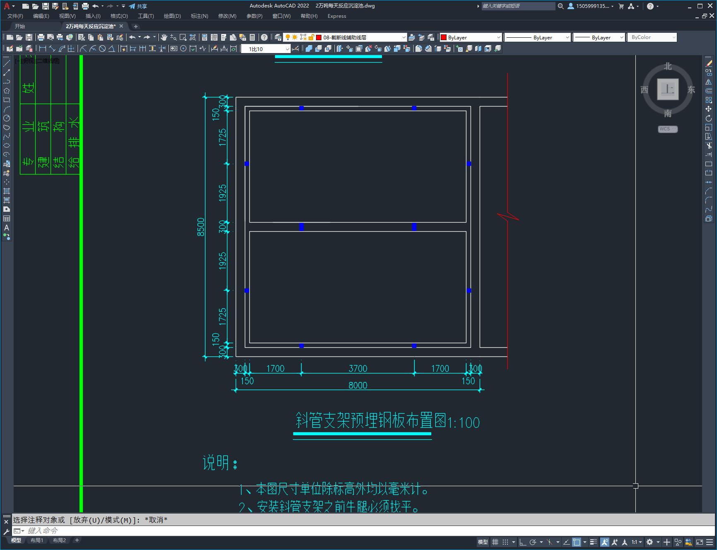The width and height of the screenshot is (717, 550).
Task: Select the Table tool in draw toolbar
Action: pyautogui.click(x=7, y=218)
